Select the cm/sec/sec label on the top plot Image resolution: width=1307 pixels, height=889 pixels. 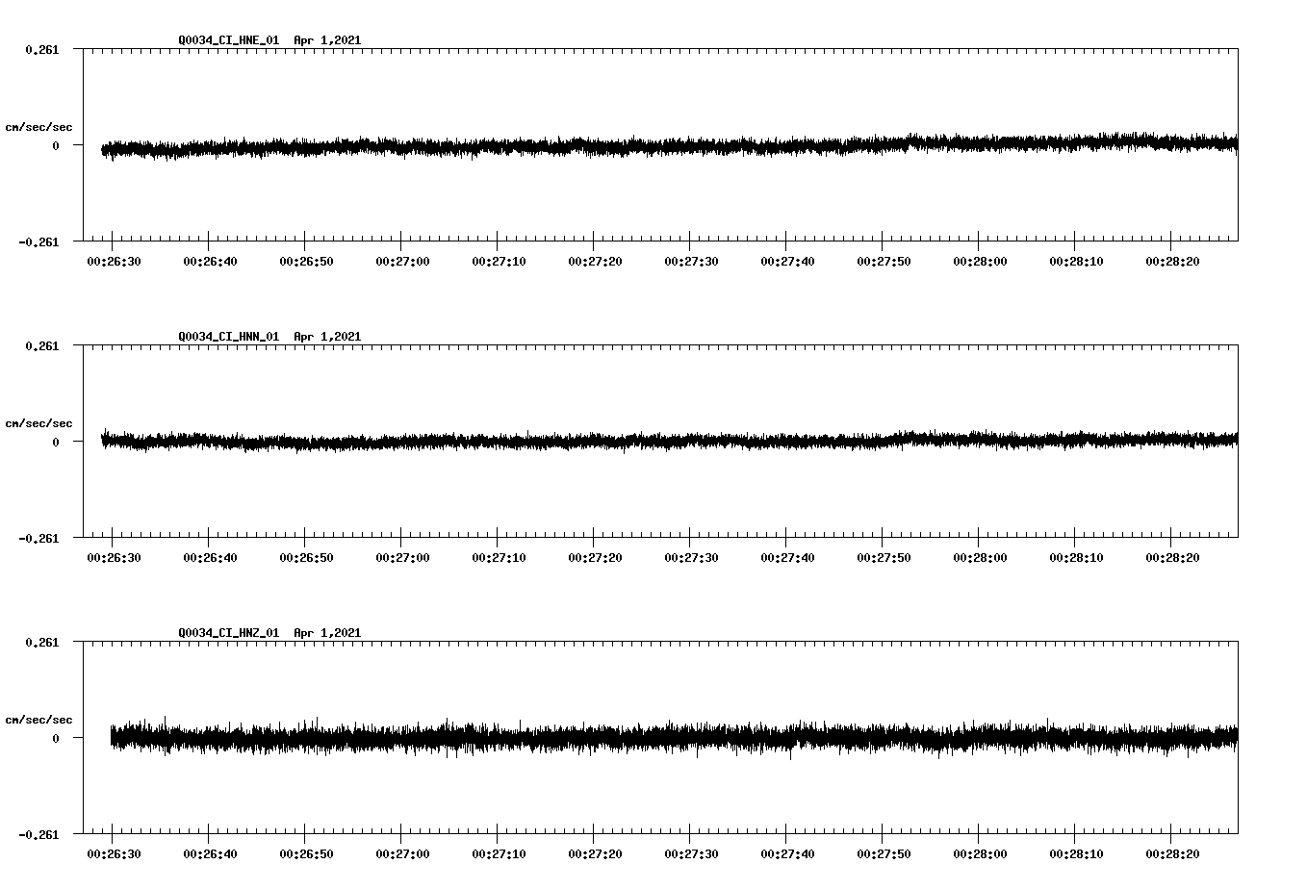pyautogui.click(x=38, y=126)
